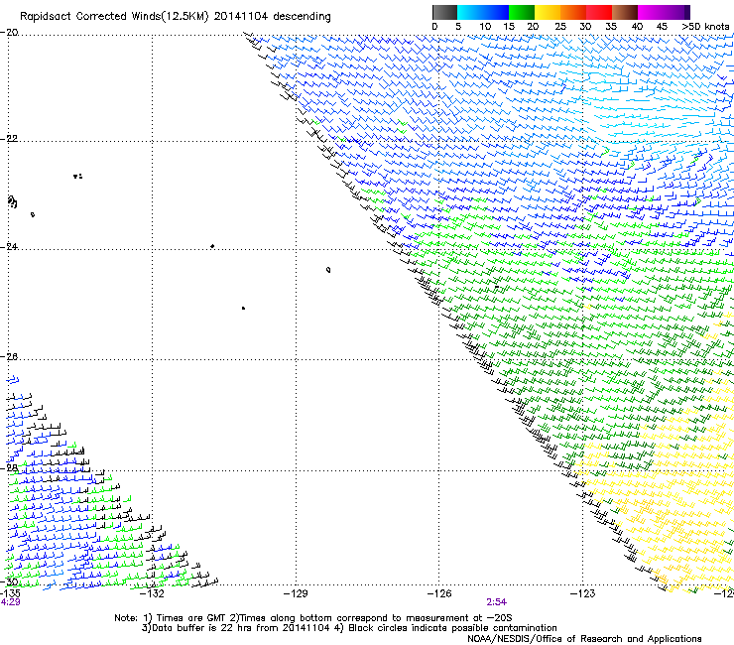
Task: Click the latitude label -26
Action: tap(9, 357)
